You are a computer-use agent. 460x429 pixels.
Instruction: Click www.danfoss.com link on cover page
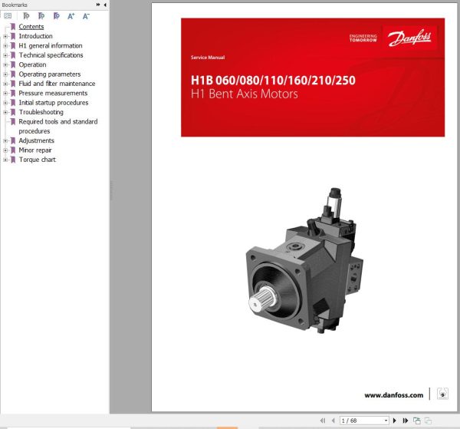click(394, 395)
